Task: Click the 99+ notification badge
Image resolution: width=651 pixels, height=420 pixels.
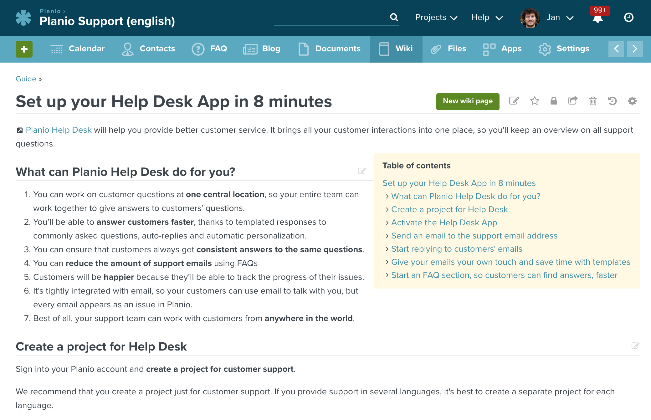Action: 600,10
